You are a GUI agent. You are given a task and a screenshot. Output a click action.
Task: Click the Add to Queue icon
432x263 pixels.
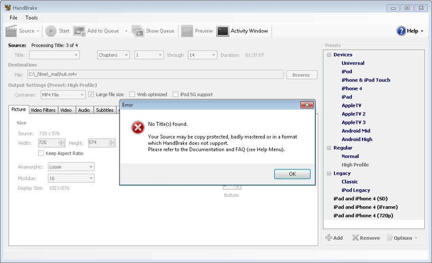click(80, 31)
